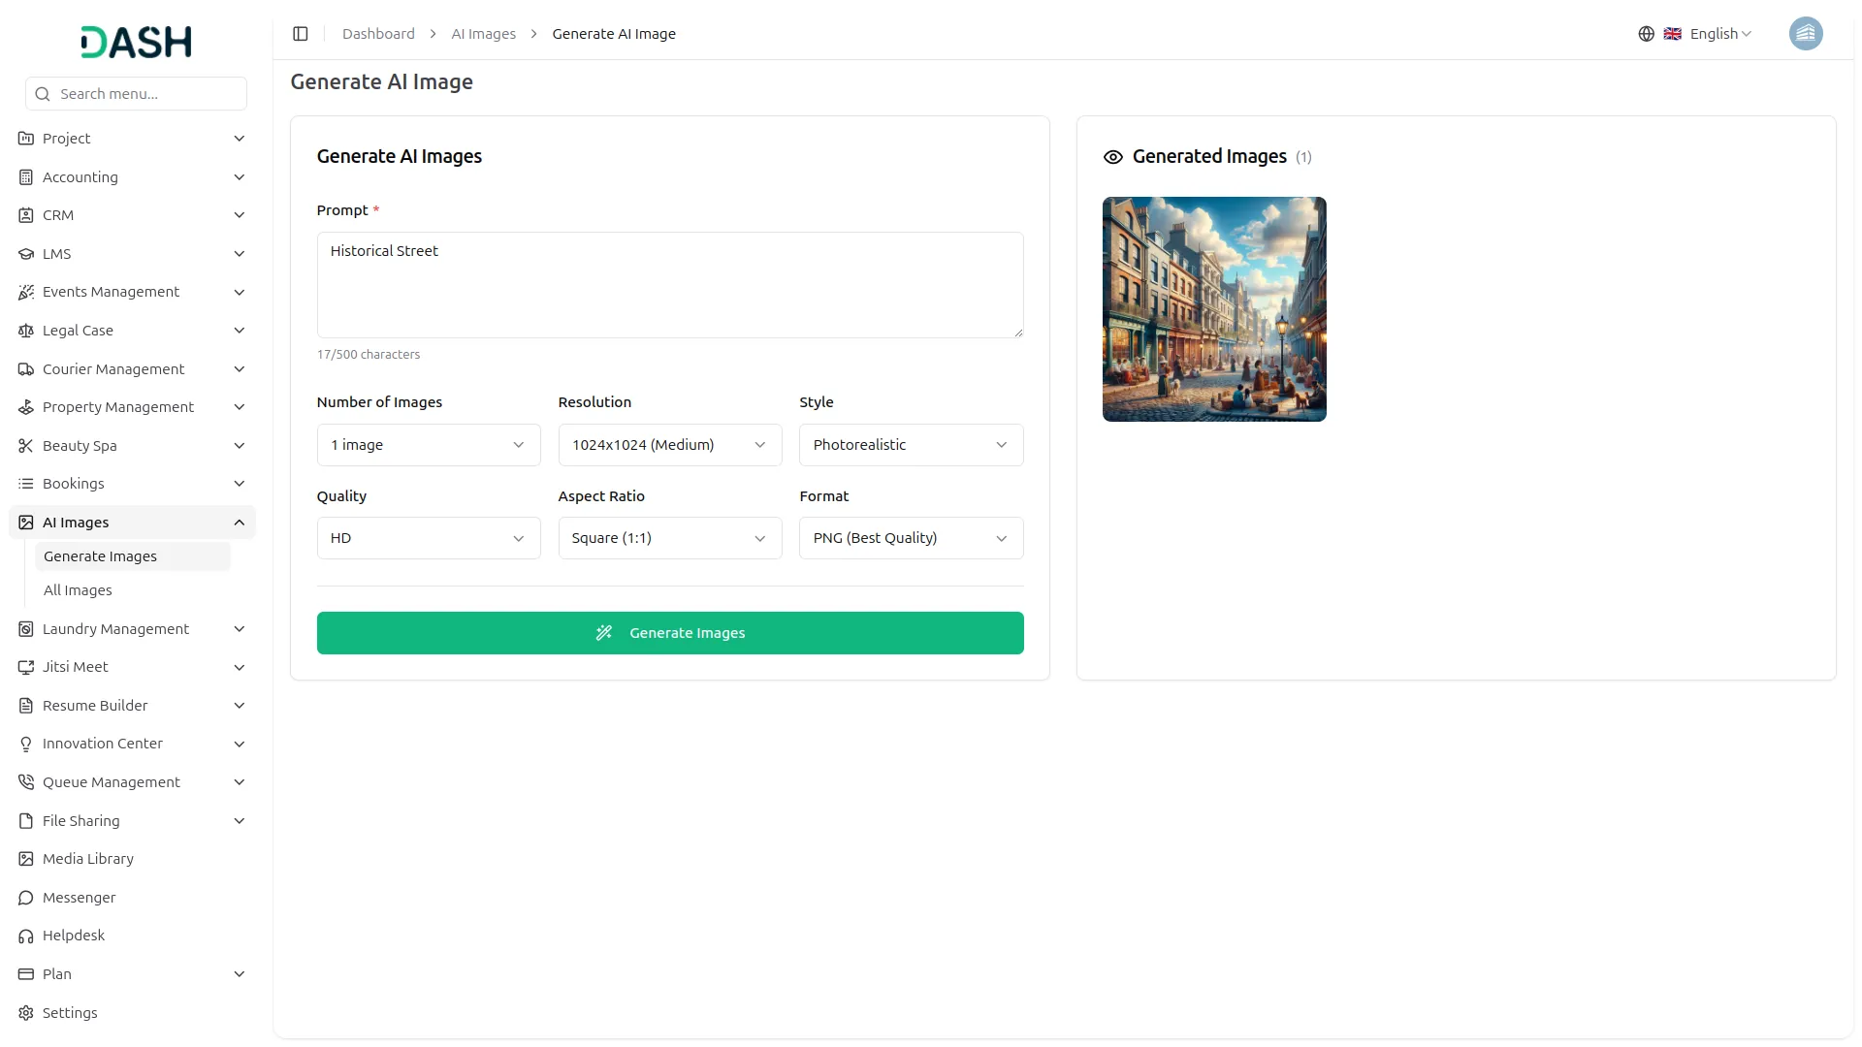
Task: Open Dashboard from the breadcrumb
Action: click(x=377, y=33)
